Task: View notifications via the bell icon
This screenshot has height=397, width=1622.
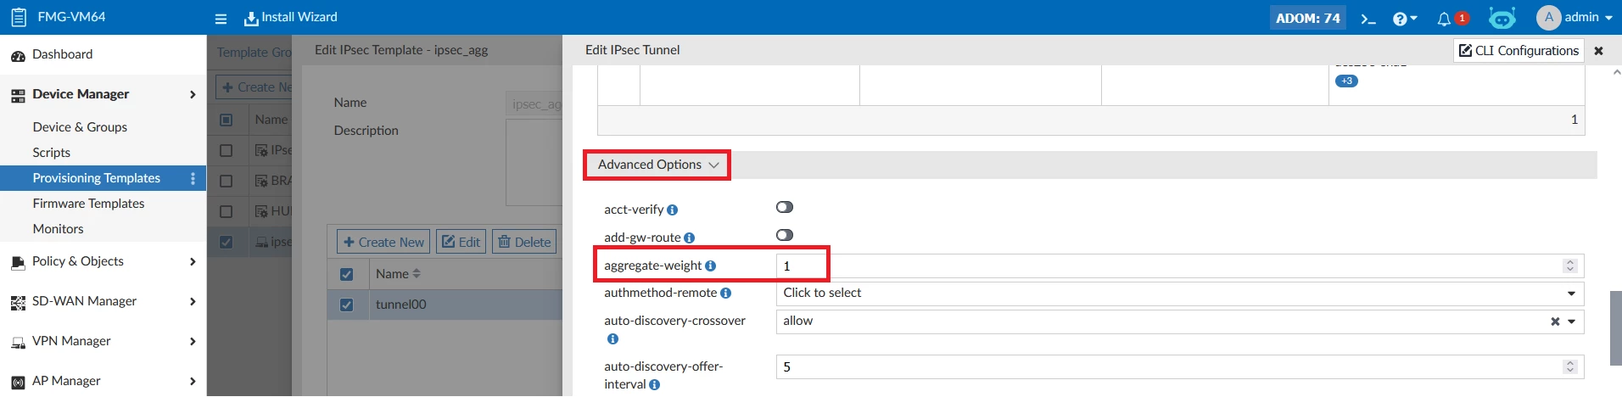Action: point(1445,18)
